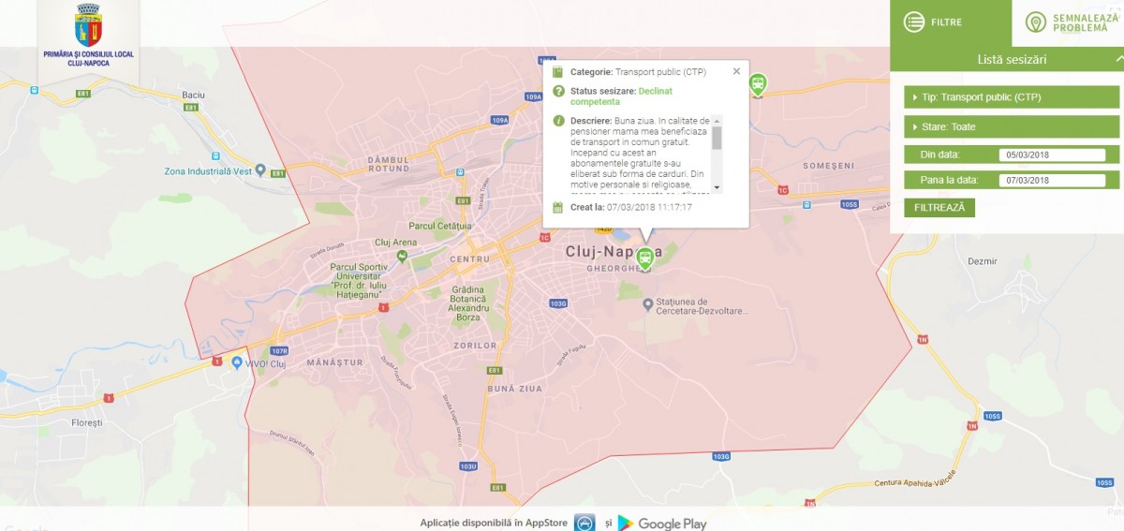Open the App Store download icon
The height and width of the screenshot is (531, 1124).
584,523
